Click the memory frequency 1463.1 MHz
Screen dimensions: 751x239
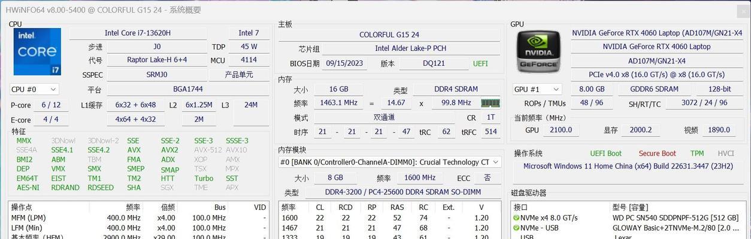coord(338,103)
